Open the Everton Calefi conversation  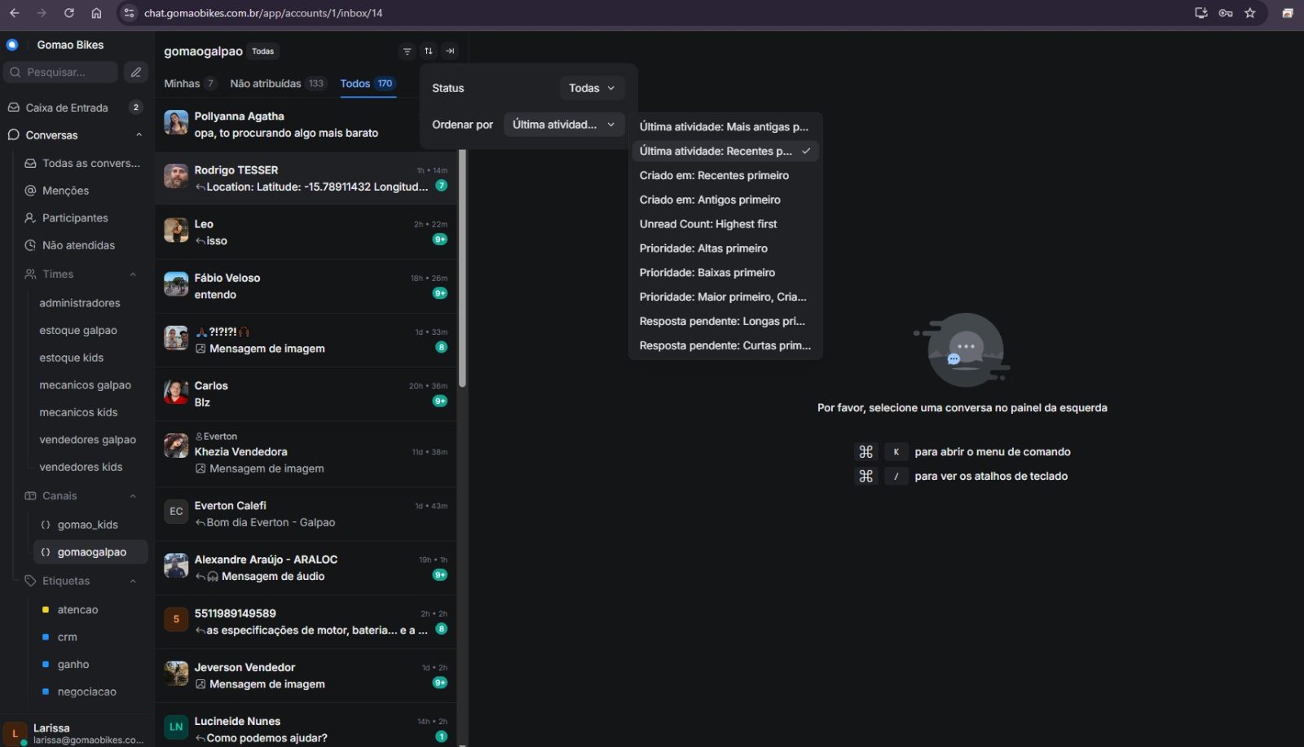click(306, 514)
